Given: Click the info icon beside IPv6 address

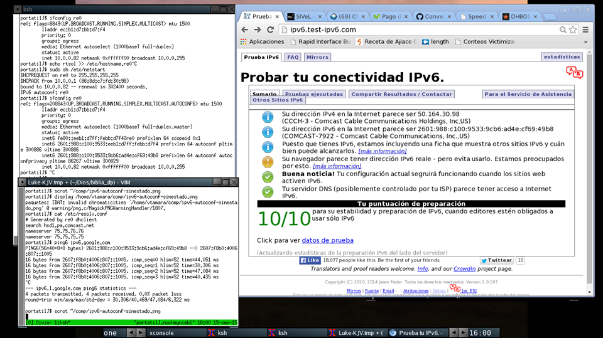Looking at the screenshot, I should [268, 132].
